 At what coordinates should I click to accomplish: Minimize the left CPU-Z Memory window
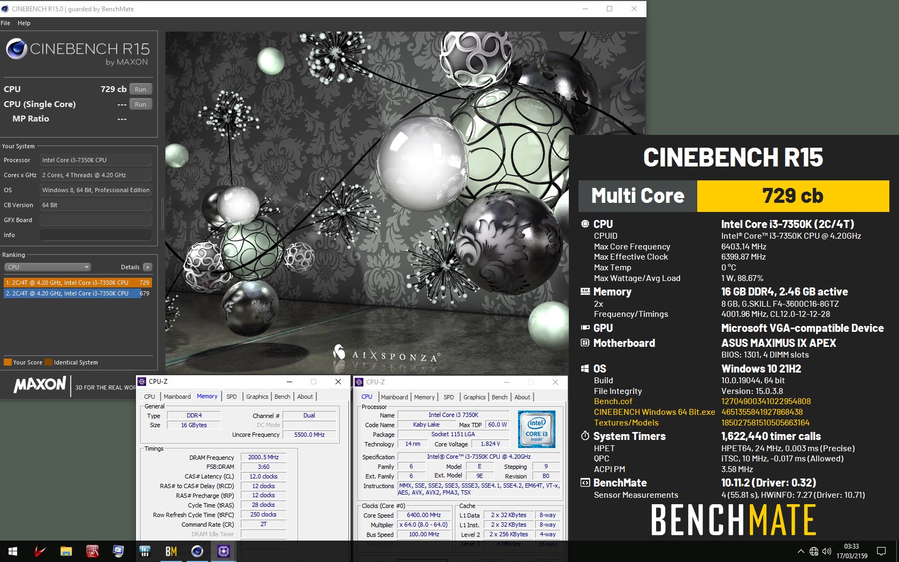pos(289,382)
